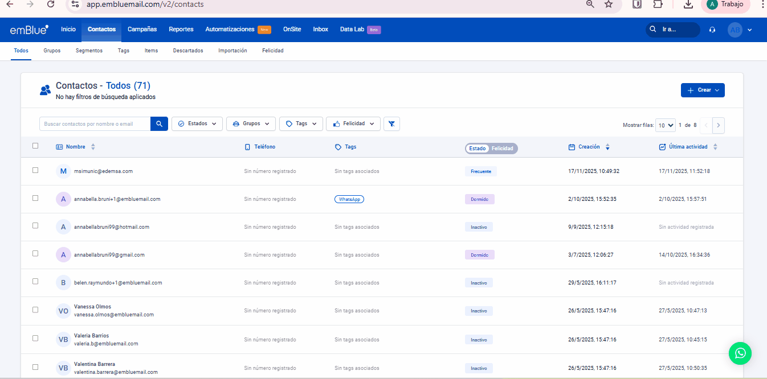
Task: Open the Campañas menu
Action: point(142,29)
